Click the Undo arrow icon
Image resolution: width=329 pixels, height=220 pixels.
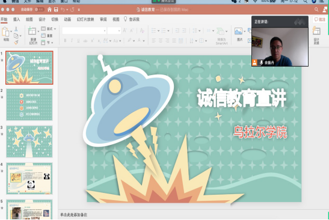[63, 10]
